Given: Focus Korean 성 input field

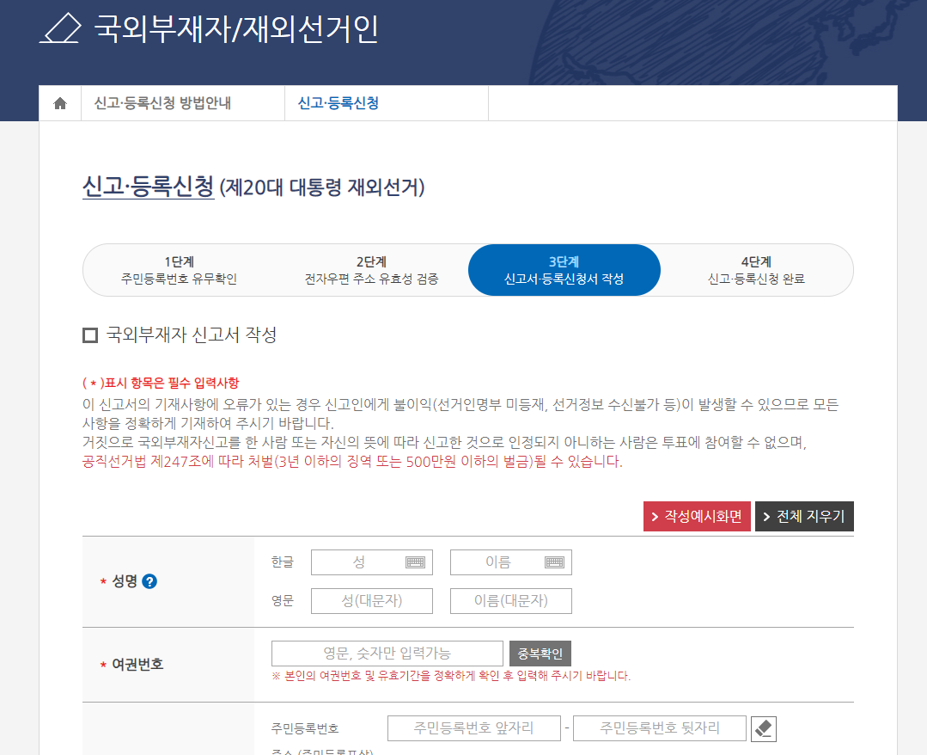Looking at the screenshot, I should (x=372, y=562).
